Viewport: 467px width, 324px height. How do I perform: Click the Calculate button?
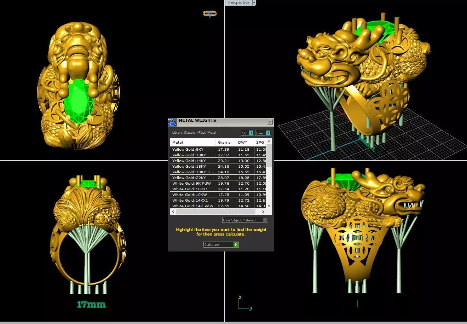(221, 244)
